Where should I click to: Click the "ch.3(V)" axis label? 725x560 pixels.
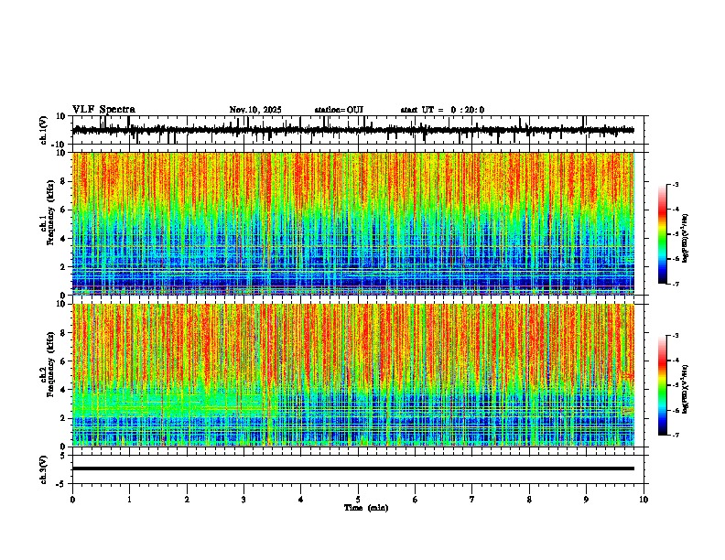(x=44, y=469)
